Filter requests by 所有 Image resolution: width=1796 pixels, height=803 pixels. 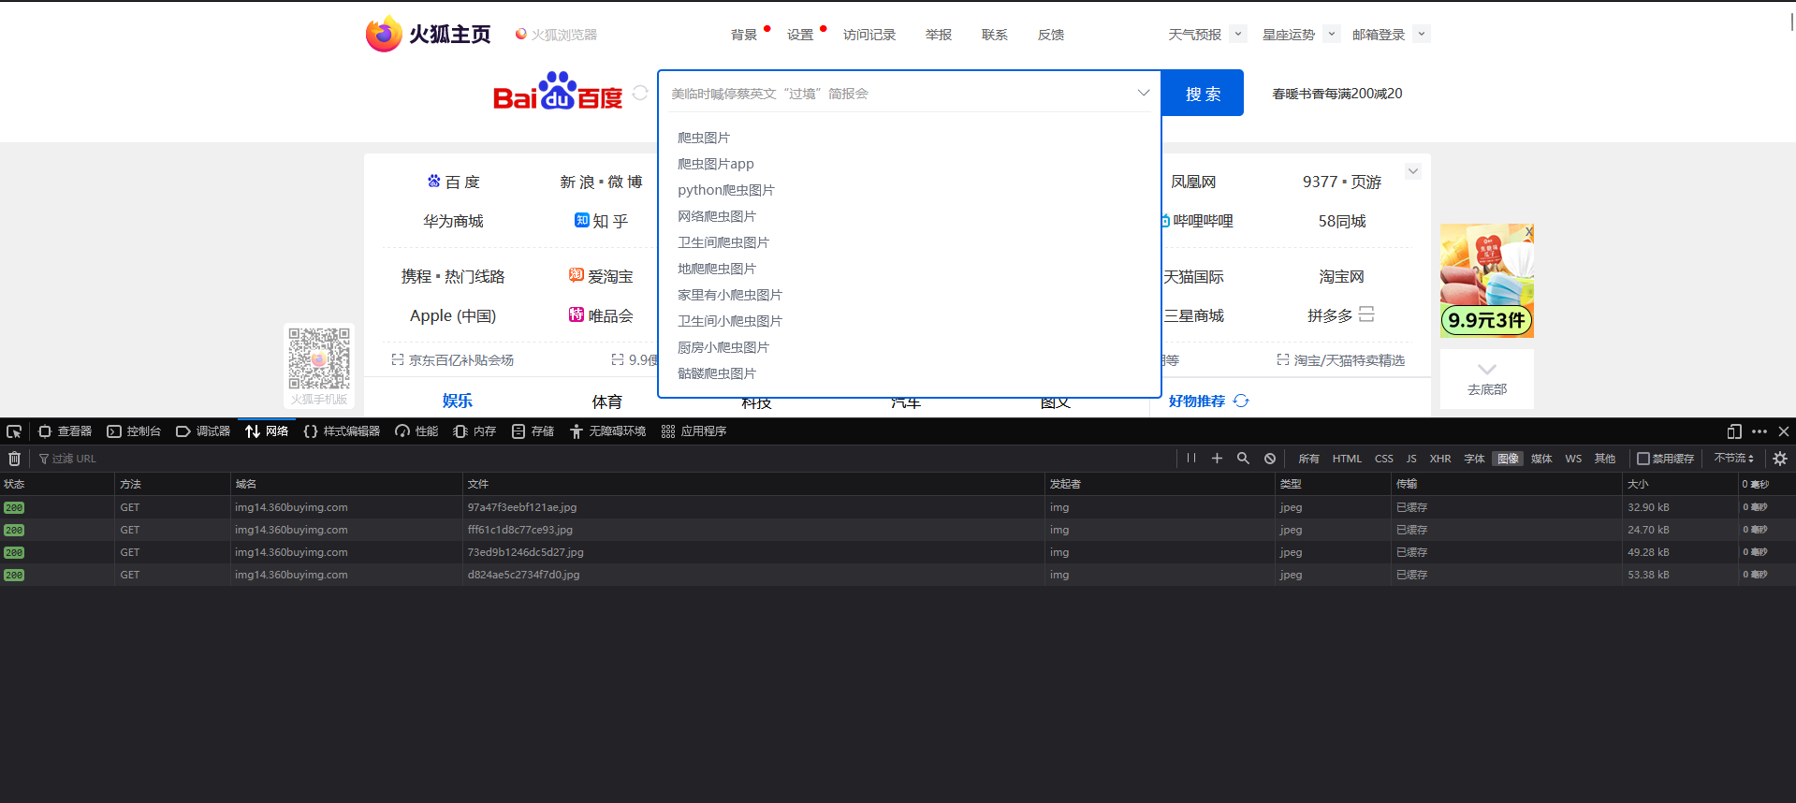[1308, 459]
